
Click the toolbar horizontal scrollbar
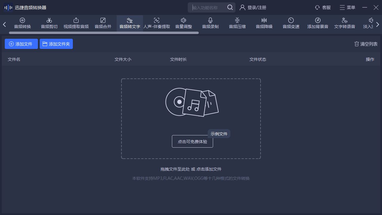104,33
